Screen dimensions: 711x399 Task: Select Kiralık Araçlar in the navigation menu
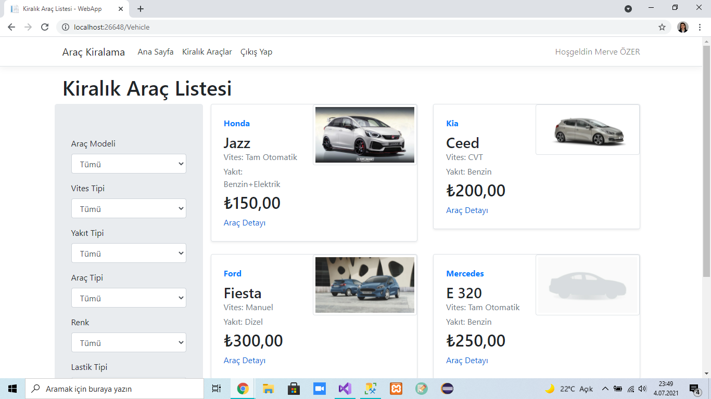[207, 51]
